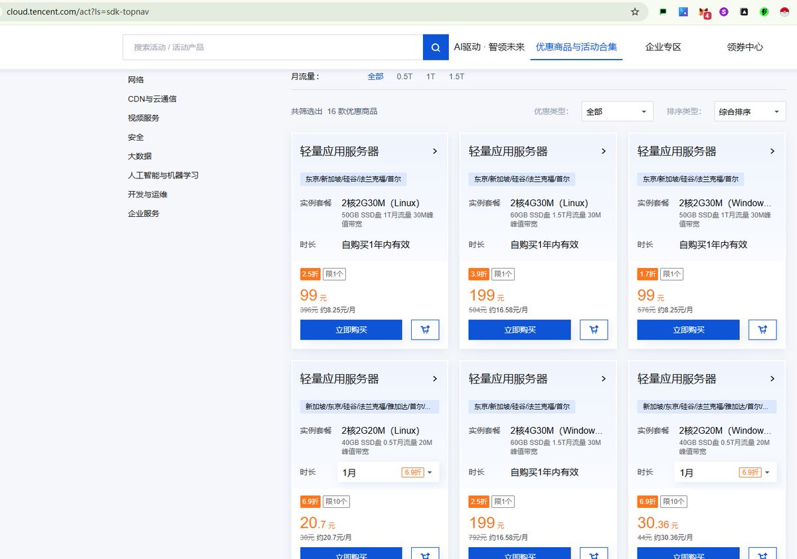Screen dimensions: 797x559
Task: Open 轻量应用服务器 title on the 2核2G30M Linux card
Action: click(339, 152)
